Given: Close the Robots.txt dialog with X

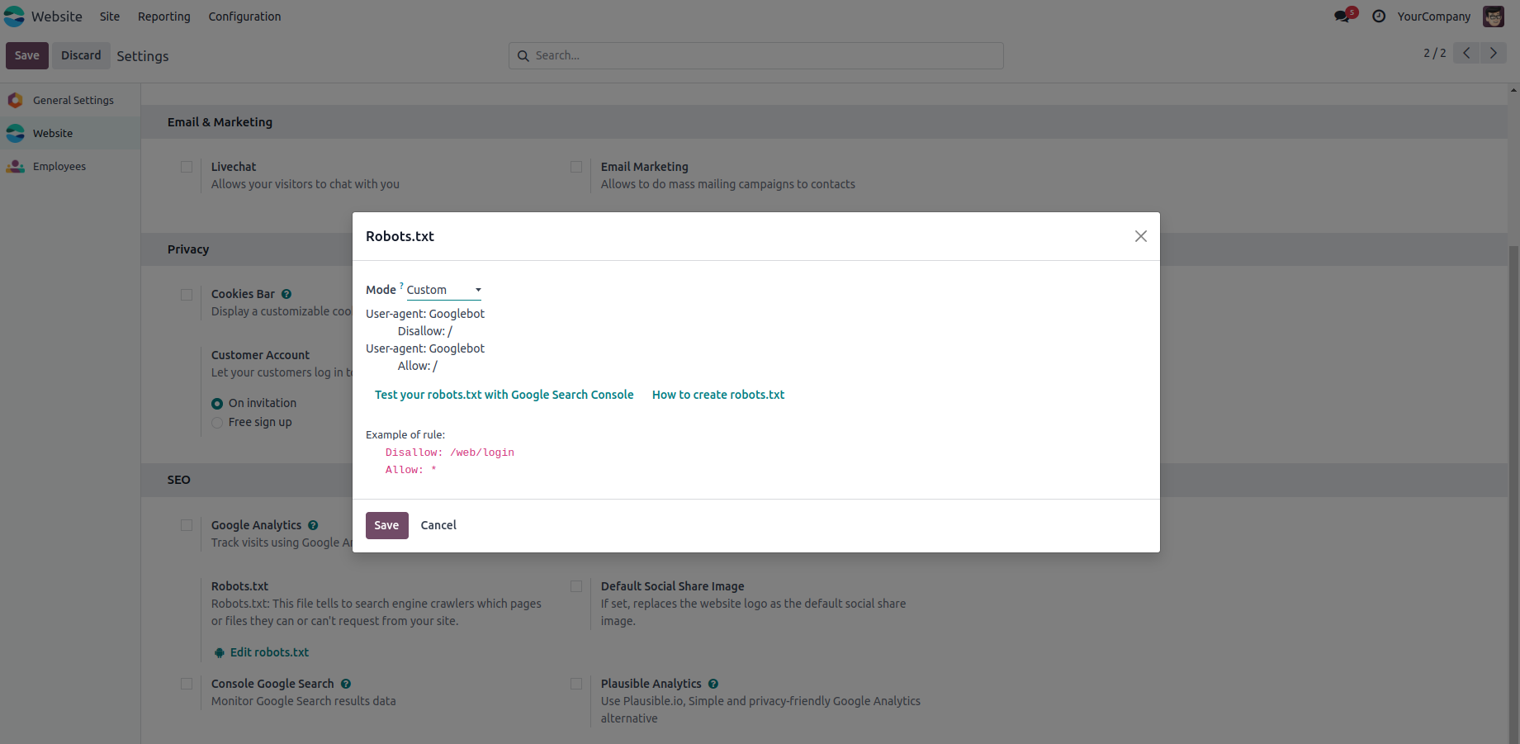Looking at the screenshot, I should (1141, 236).
